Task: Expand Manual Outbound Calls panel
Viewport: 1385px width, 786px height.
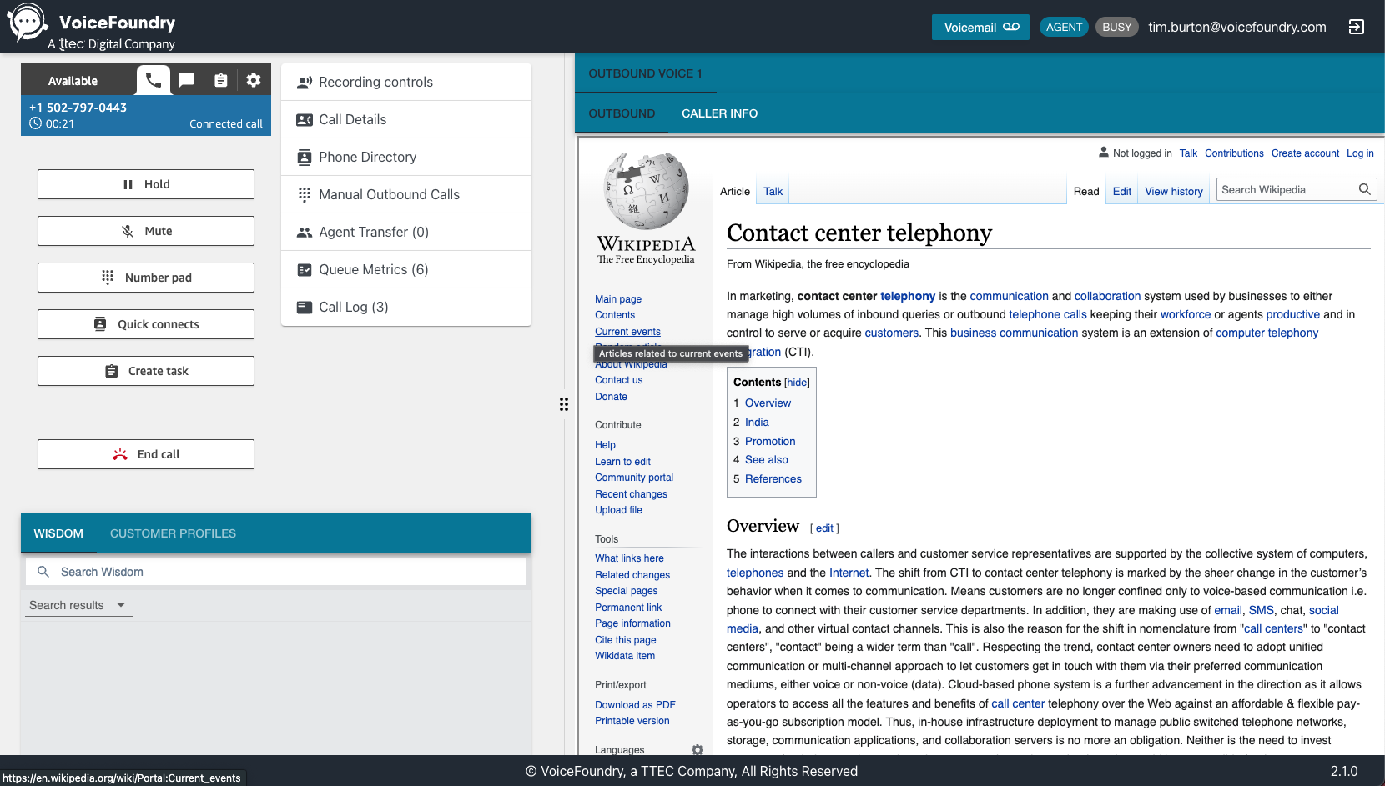Action: tap(406, 194)
